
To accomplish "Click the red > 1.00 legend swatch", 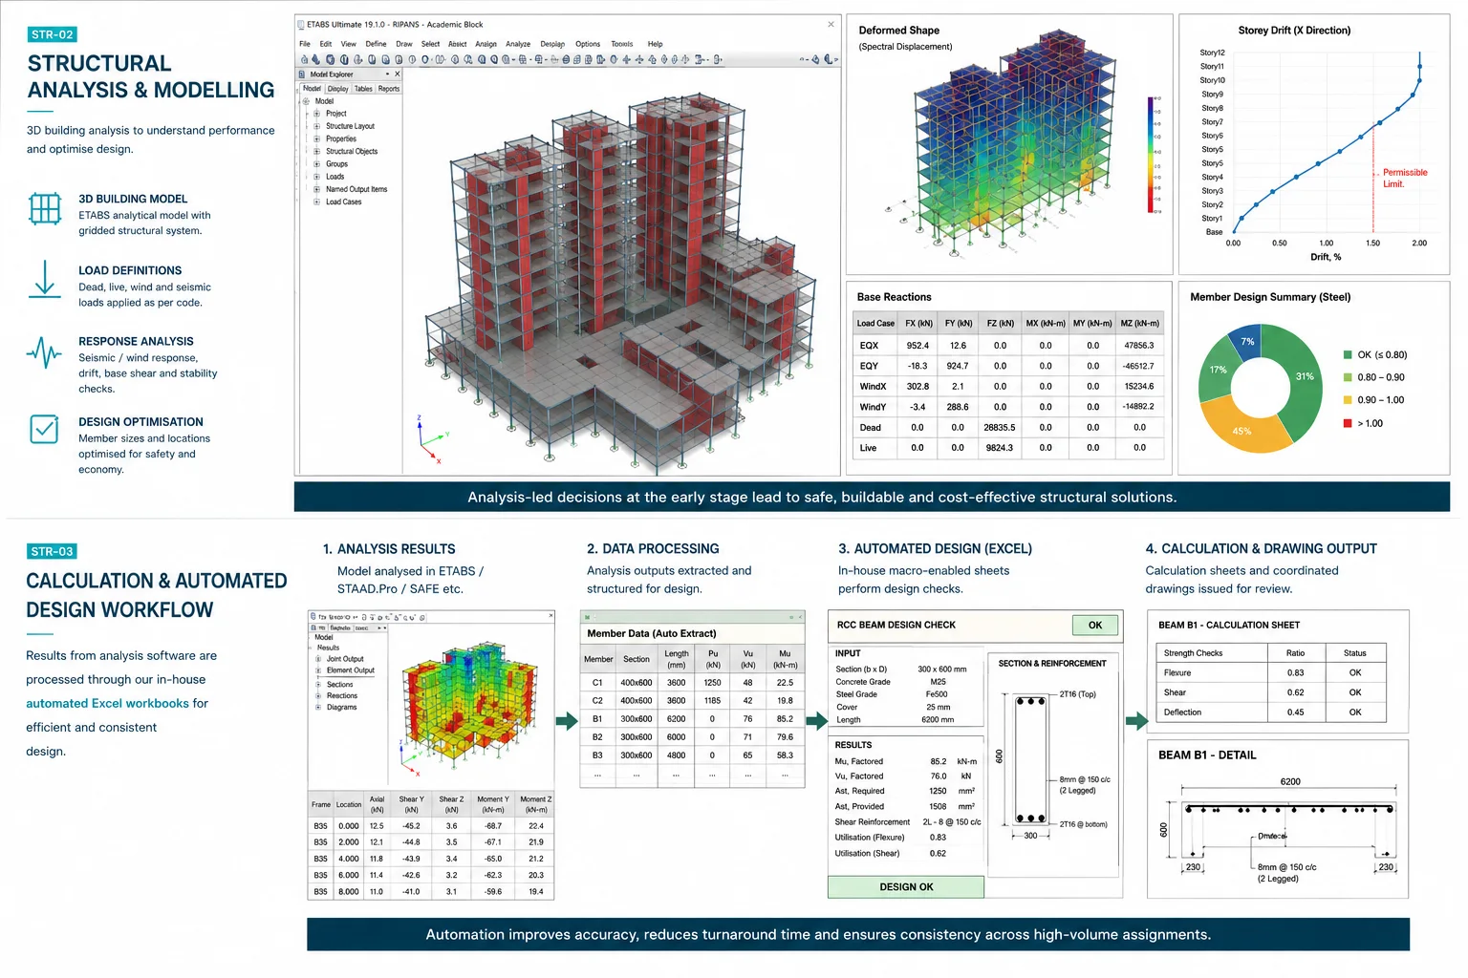I will [x=1348, y=423].
